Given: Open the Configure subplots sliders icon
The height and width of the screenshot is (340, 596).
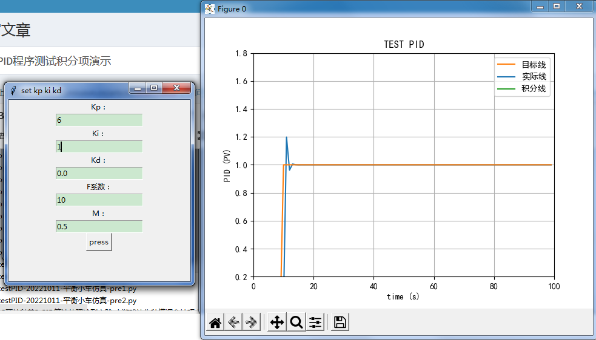Looking at the screenshot, I should click(315, 322).
